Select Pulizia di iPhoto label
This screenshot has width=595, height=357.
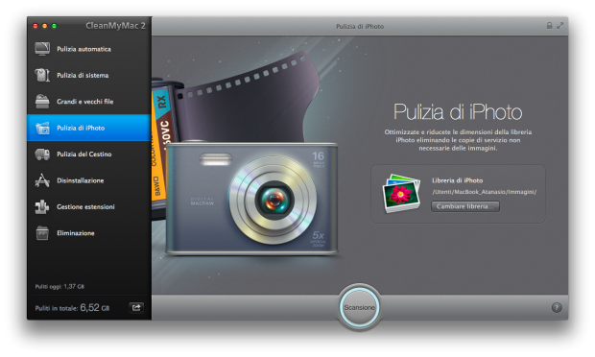(81, 128)
